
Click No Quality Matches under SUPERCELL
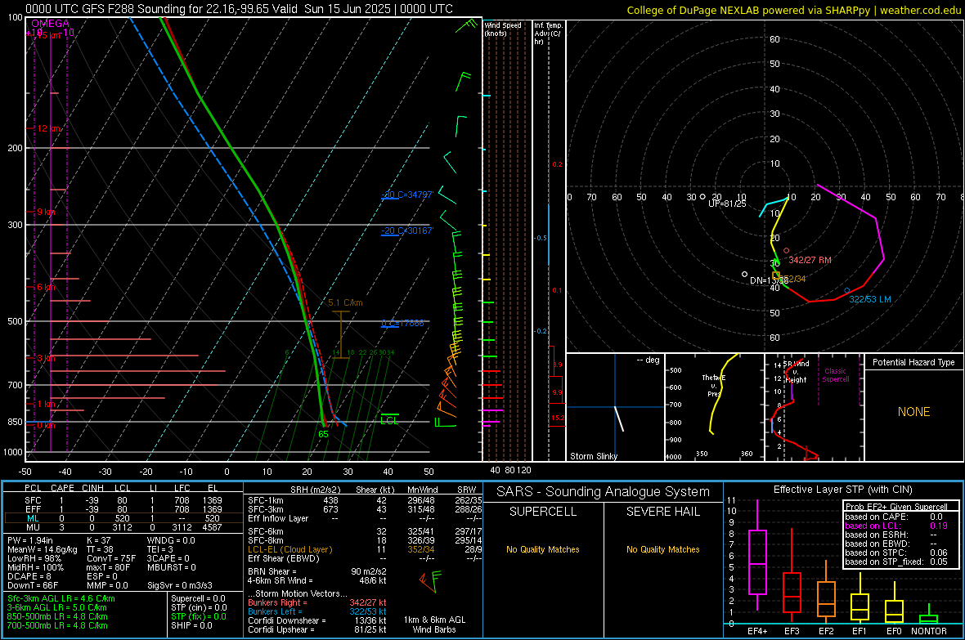tap(543, 549)
